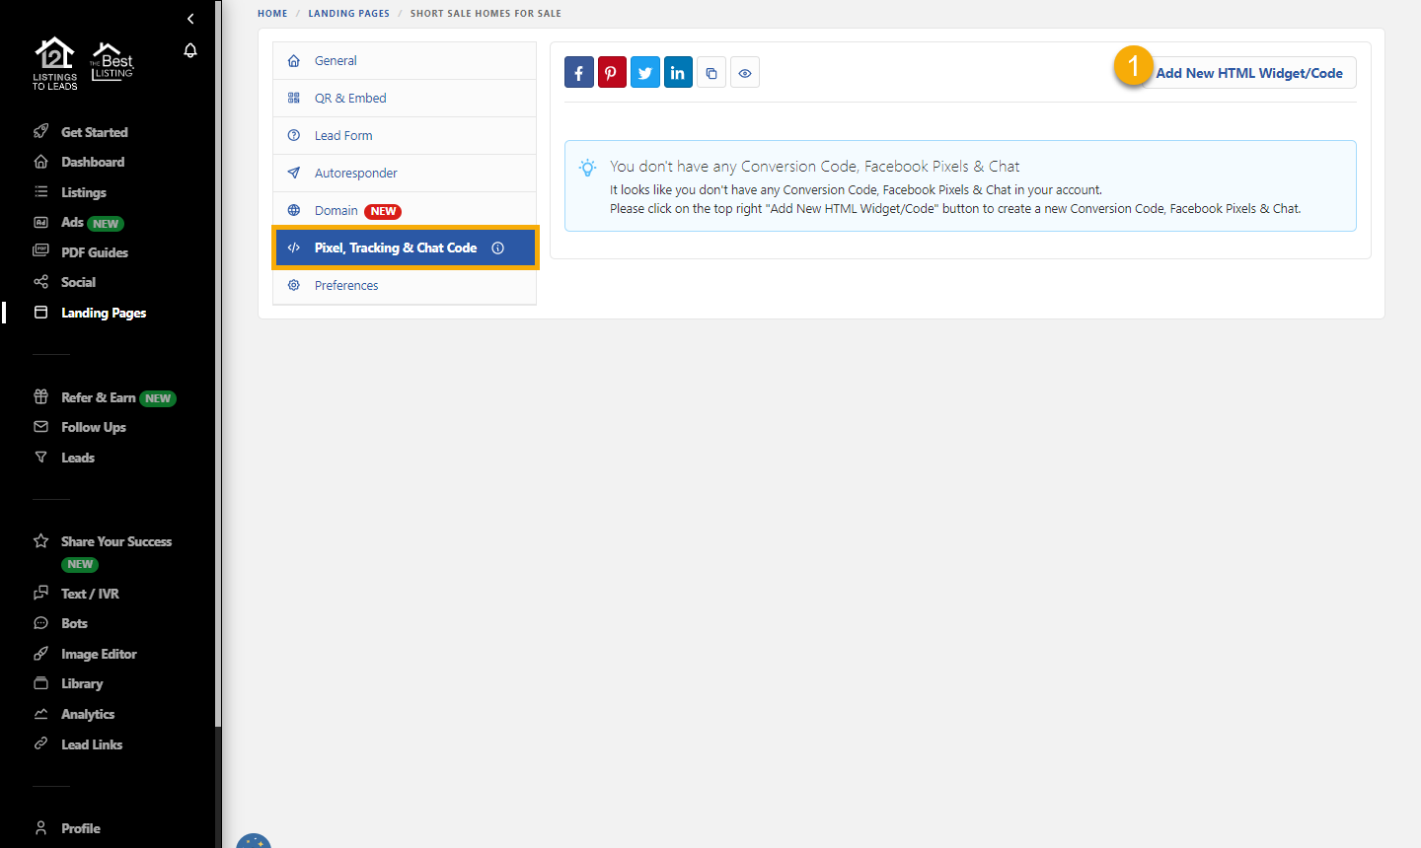Image resolution: width=1421 pixels, height=848 pixels.
Task: Click info icon beside Pixel, Tracking & Chat Code
Action: click(x=498, y=248)
